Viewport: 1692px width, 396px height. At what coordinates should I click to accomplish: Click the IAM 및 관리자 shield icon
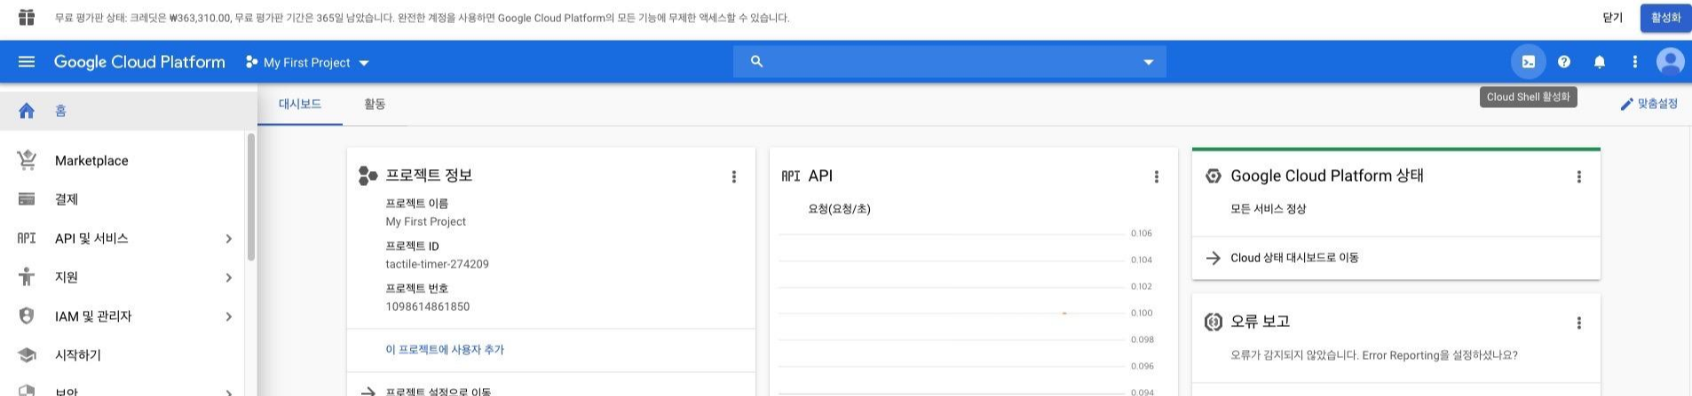27,316
